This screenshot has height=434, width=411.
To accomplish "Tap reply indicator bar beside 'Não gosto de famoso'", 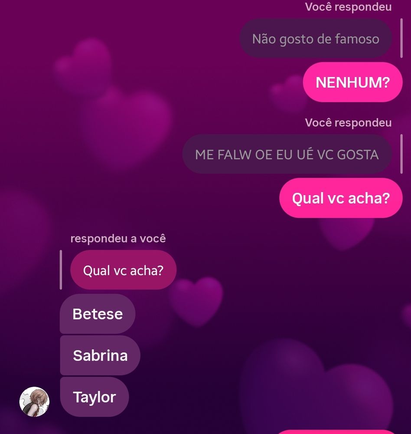I will click(x=401, y=39).
